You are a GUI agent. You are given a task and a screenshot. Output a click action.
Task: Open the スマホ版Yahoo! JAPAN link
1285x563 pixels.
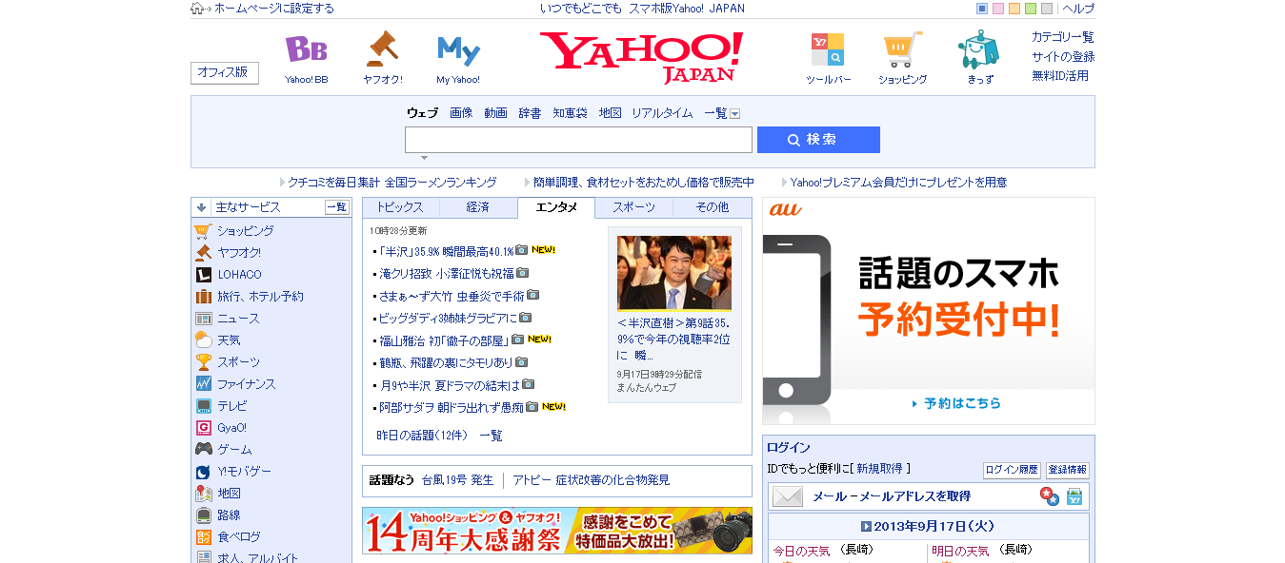[x=687, y=9]
